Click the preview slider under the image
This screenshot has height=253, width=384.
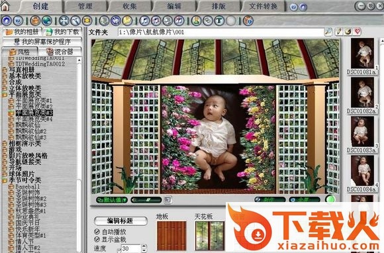[146, 200]
